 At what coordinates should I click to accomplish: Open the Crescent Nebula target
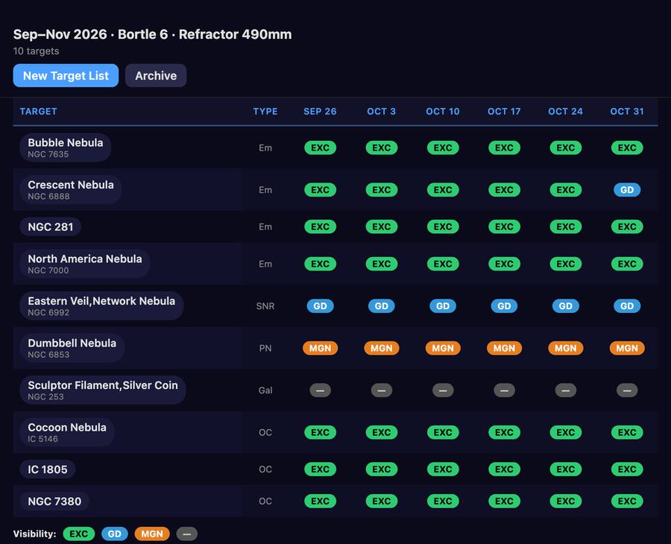pyautogui.click(x=71, y=190)
